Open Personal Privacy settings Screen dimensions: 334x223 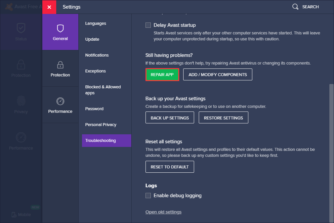coord(101,124)
